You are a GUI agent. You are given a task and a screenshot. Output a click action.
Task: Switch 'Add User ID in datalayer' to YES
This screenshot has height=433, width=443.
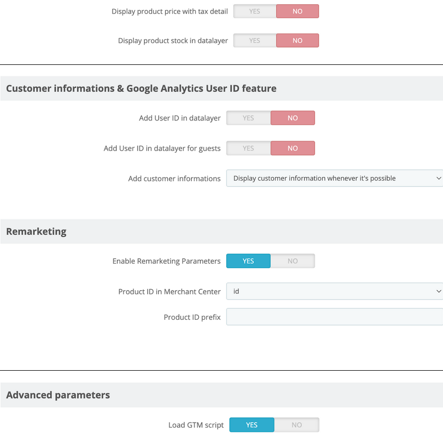coord(248,118)
